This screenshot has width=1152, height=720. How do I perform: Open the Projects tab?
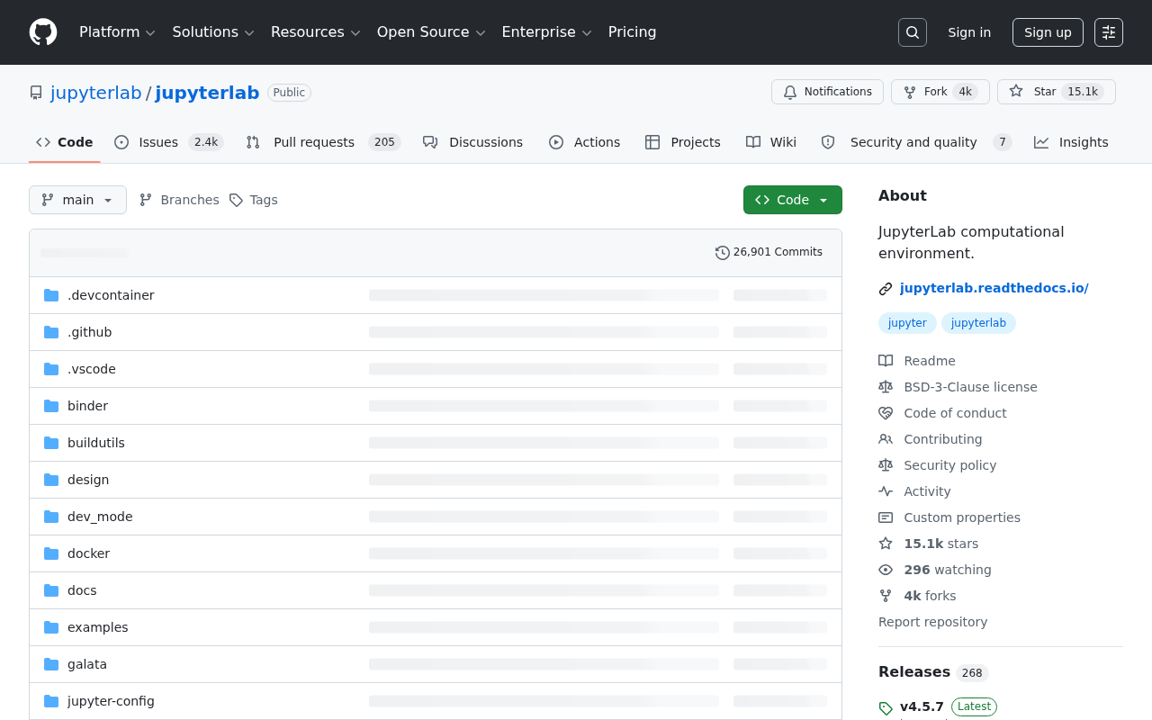click(683, 142)
